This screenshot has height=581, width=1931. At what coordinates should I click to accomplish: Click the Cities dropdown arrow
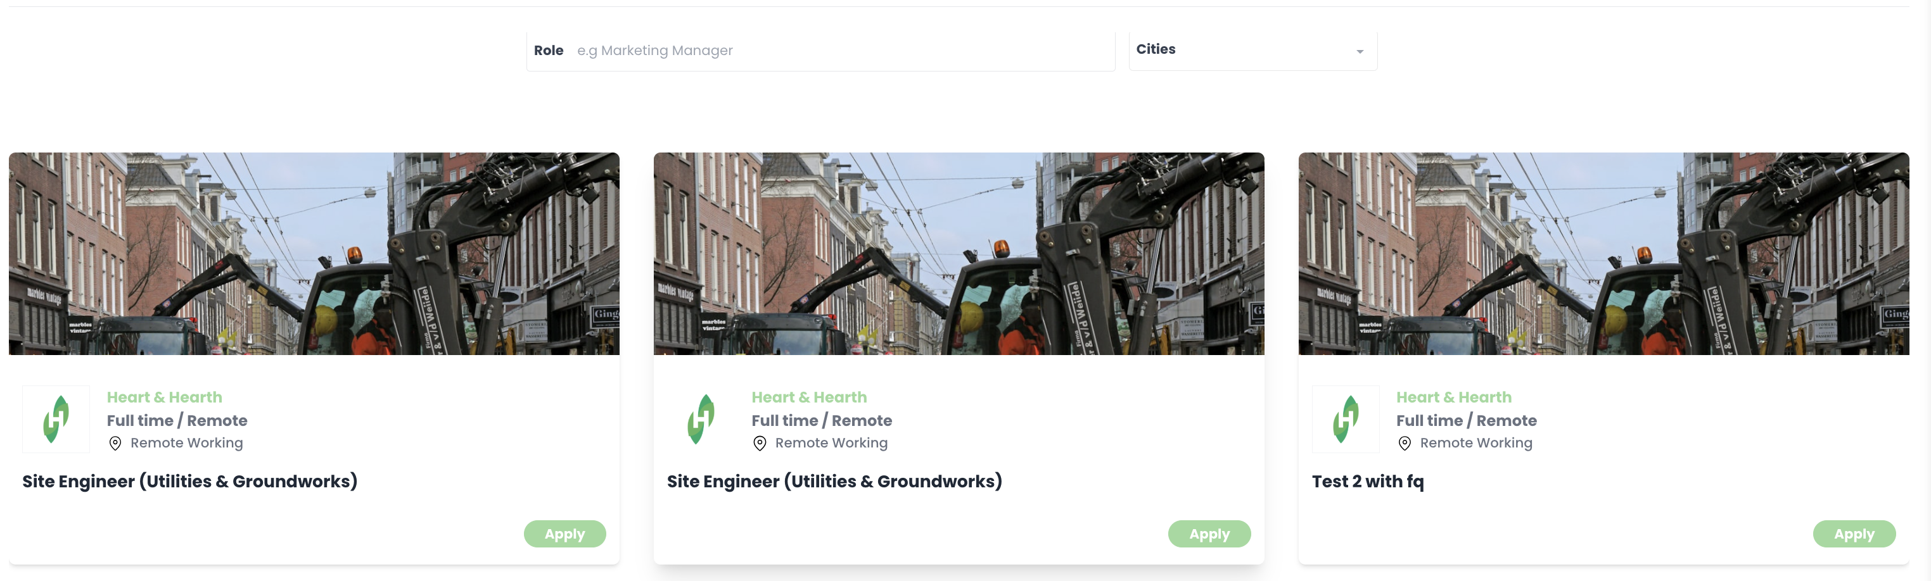pos(1360,52)
